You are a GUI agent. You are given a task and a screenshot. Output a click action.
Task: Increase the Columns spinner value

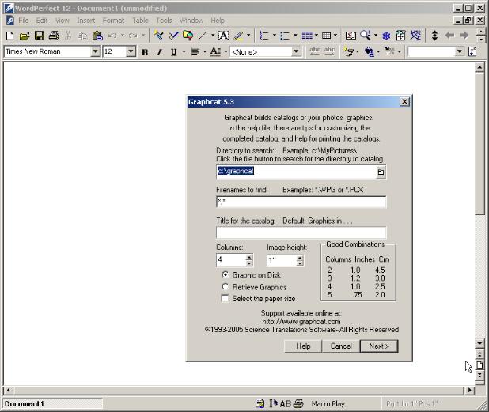(x=249, y=258)
